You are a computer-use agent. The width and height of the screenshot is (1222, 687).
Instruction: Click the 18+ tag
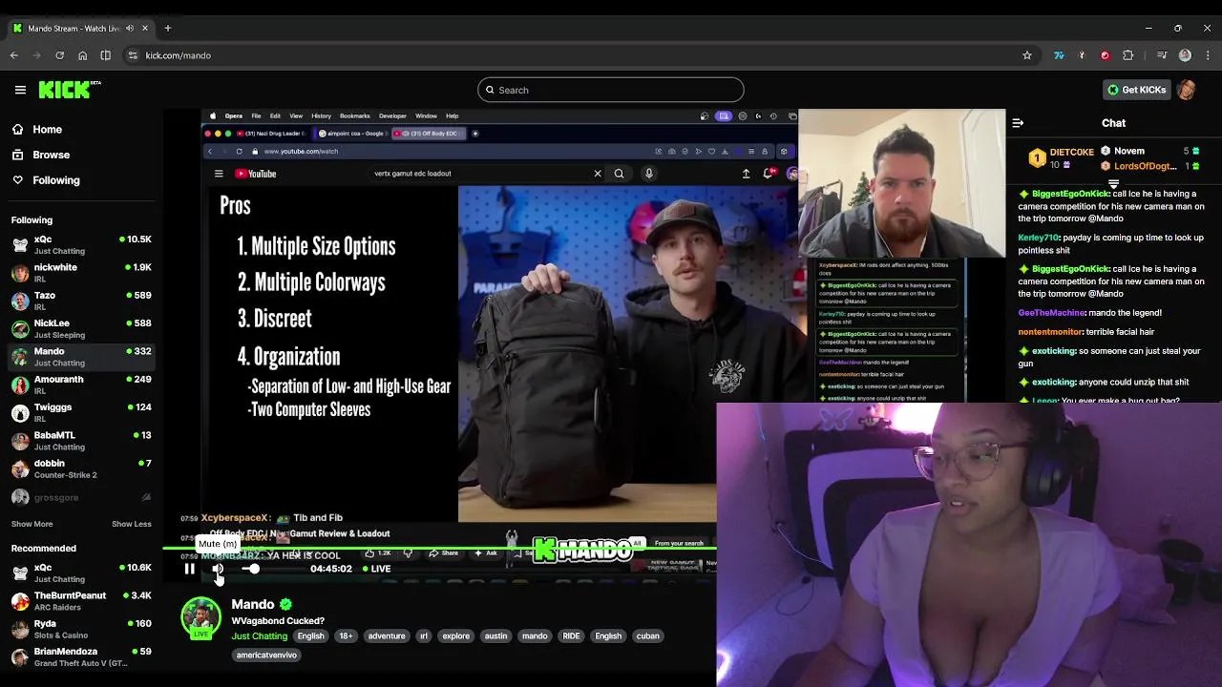coord(346,636)
